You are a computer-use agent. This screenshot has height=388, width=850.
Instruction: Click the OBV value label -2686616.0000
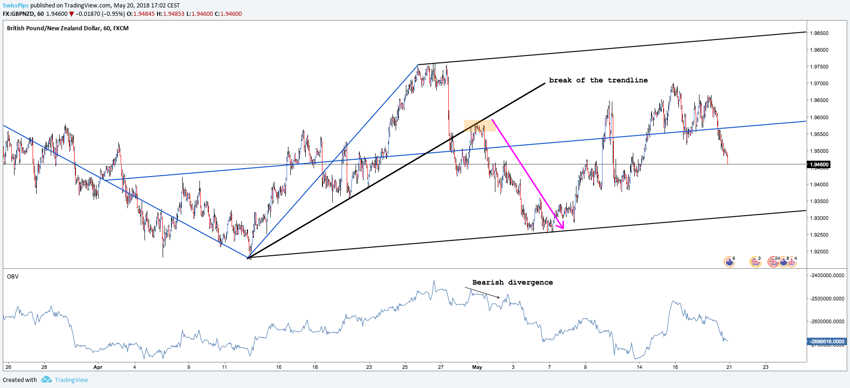pyautogui.click(x=827, y=341)
